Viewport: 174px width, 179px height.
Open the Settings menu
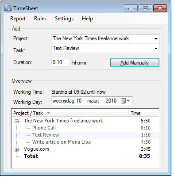(x=64, y=19)
